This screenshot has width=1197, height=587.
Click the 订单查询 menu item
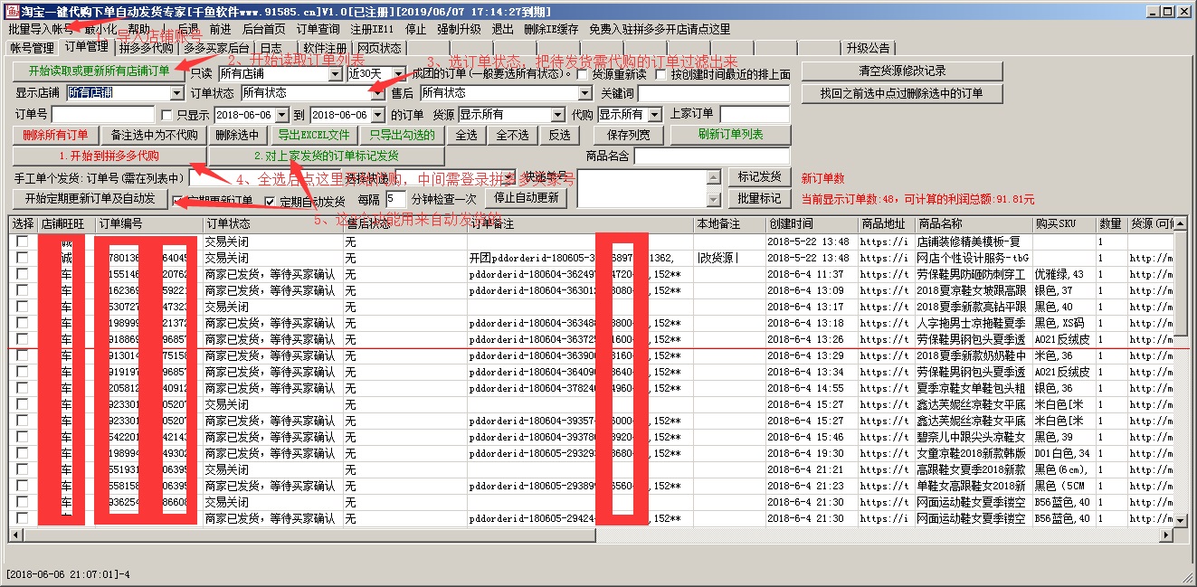pyautogui.click(x=318, y=29)
